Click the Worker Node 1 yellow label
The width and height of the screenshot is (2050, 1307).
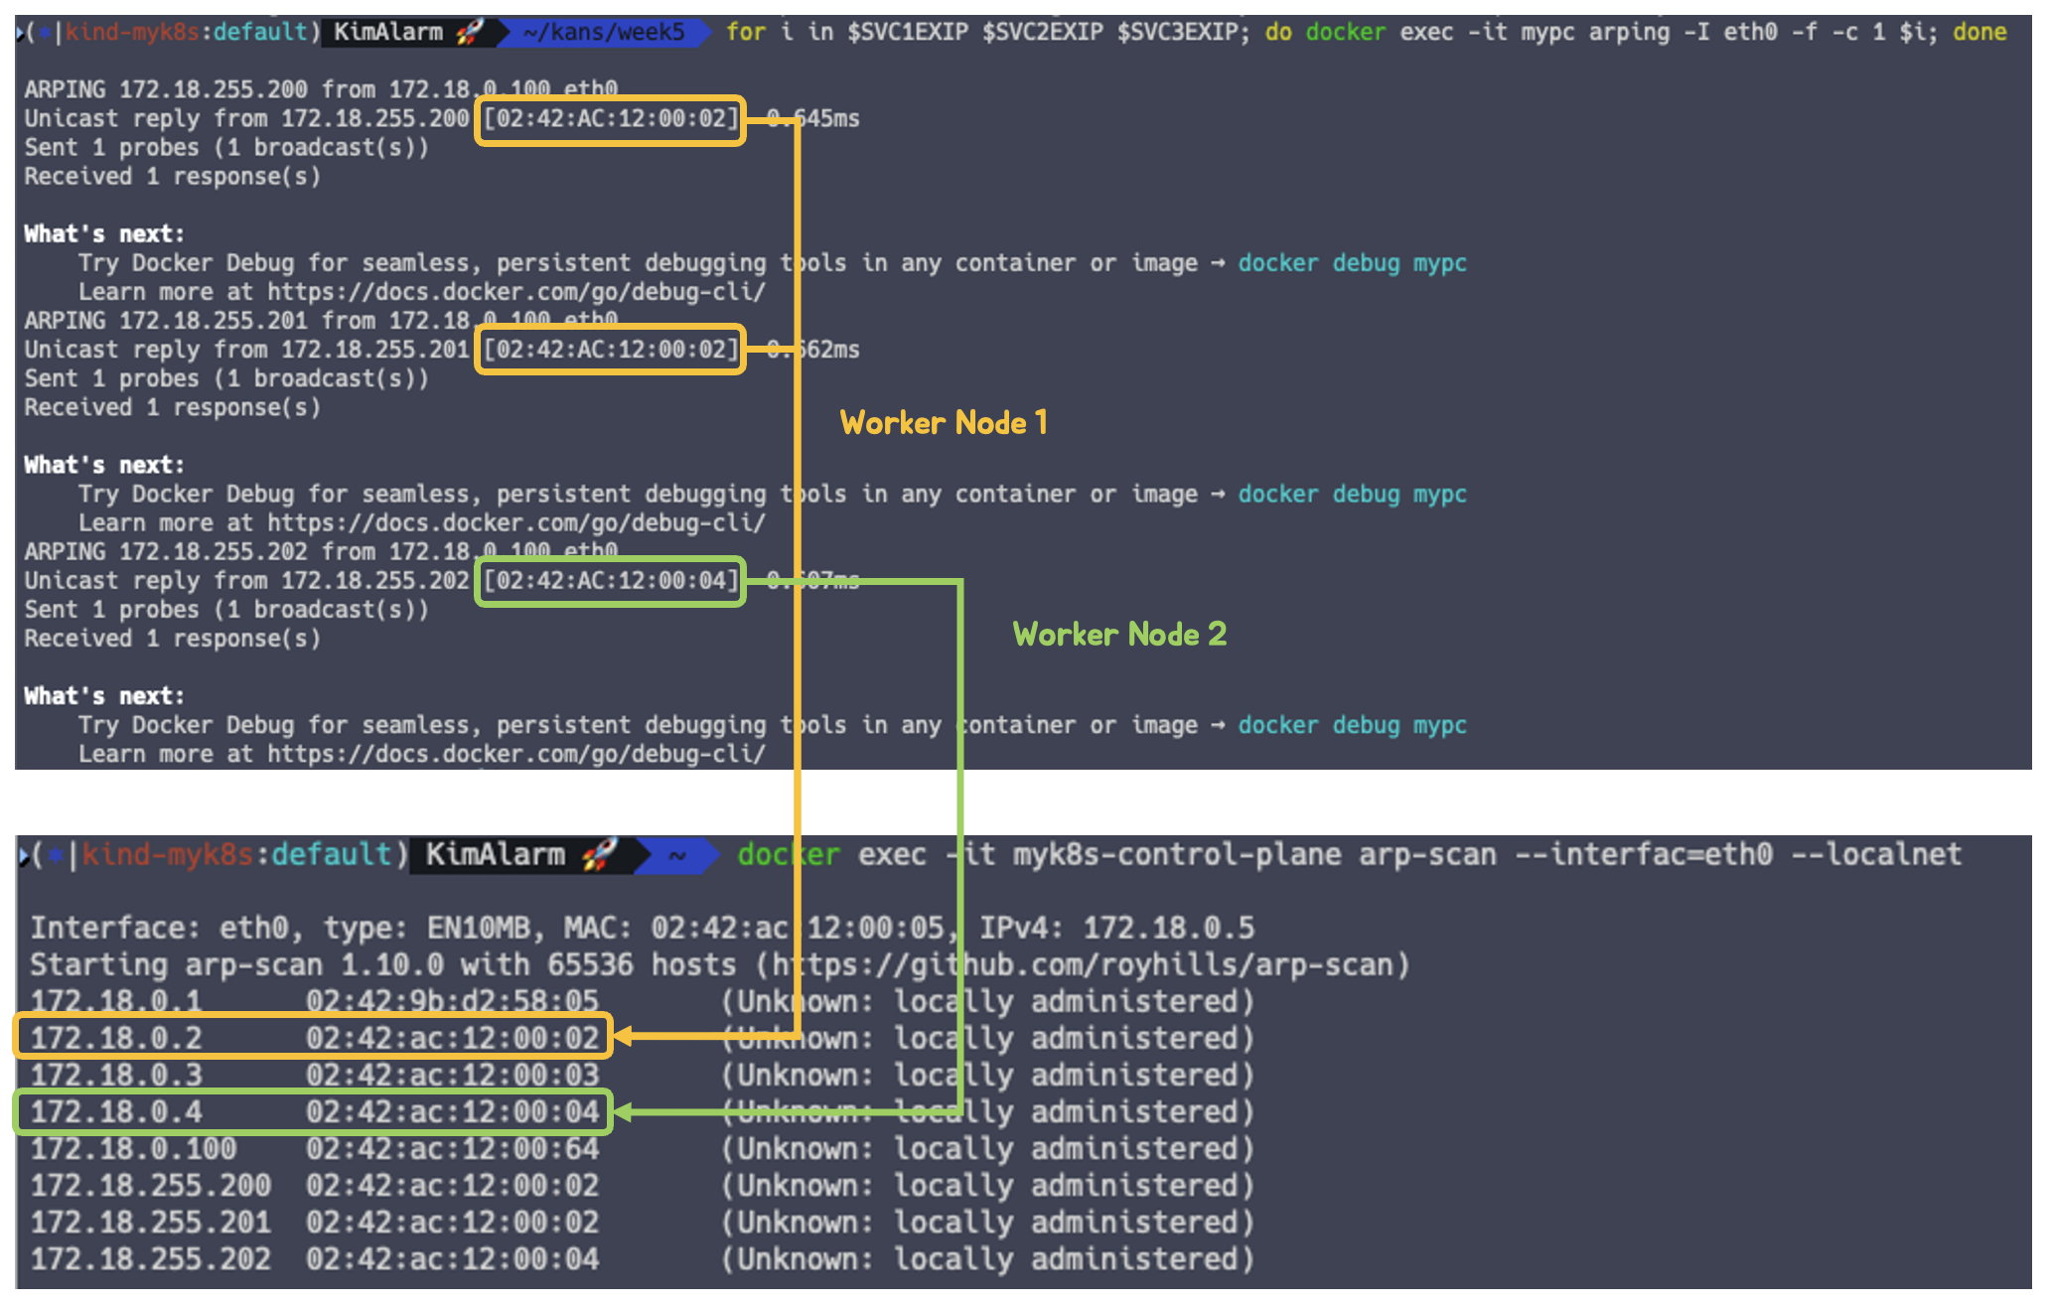pyautogui.click(x=943, y=422)
